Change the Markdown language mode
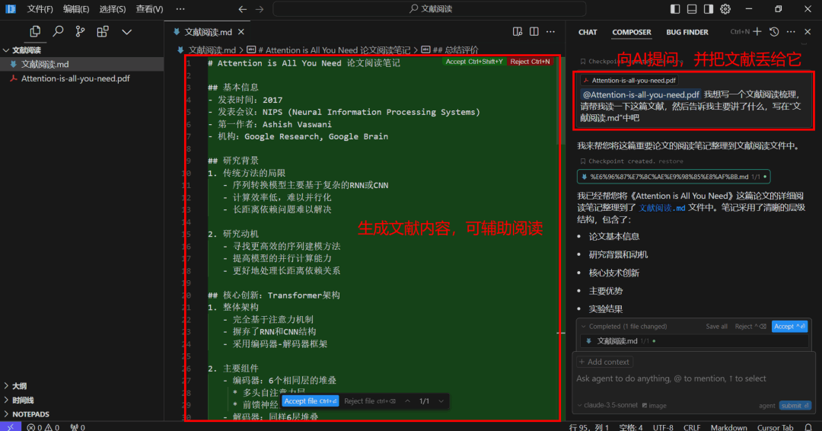This screenshot has height=431, width=822. [x=728, y=427]
